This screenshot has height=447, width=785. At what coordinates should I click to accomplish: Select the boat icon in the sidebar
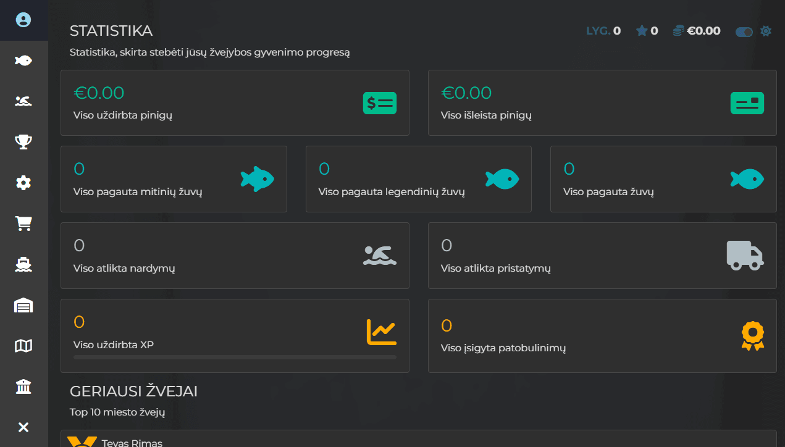coord(23,264)
